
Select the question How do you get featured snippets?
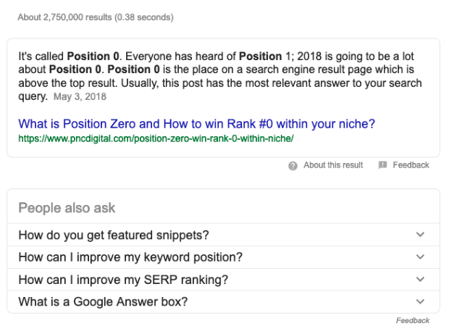tap(113, 235)
